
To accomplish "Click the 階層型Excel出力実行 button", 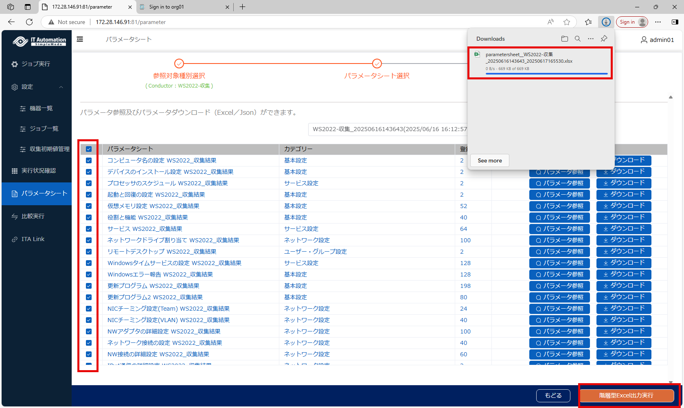I will coord(626,395).
